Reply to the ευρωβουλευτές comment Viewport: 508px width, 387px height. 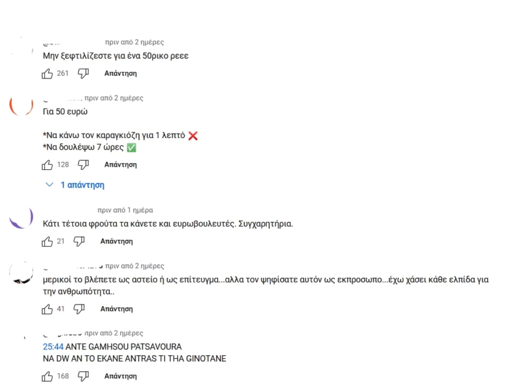(117, 241)
